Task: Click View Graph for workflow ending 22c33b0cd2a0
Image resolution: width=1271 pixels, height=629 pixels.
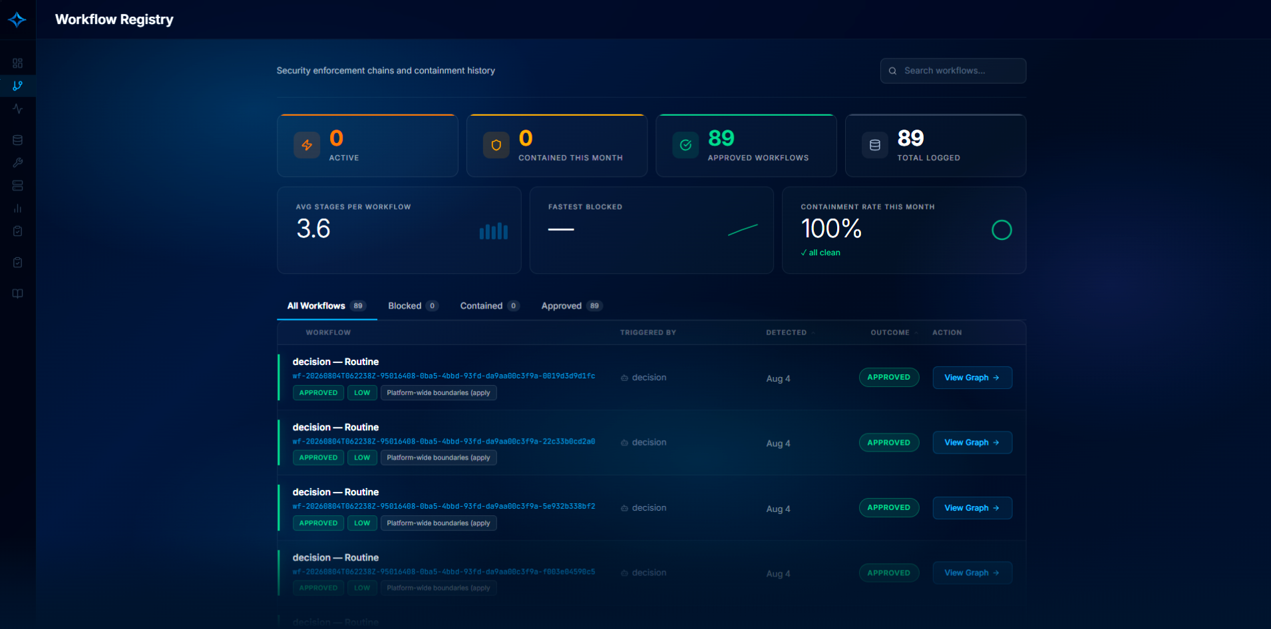Action: pos(972,443)
